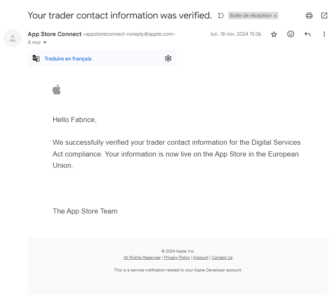Viewport: 336px width, 297px height.
Task: Open the print icon for this email
Action: 309,16
